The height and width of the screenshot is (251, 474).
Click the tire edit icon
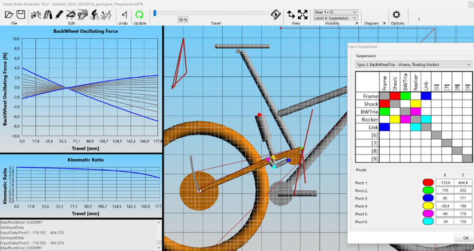tap(48, 15)
